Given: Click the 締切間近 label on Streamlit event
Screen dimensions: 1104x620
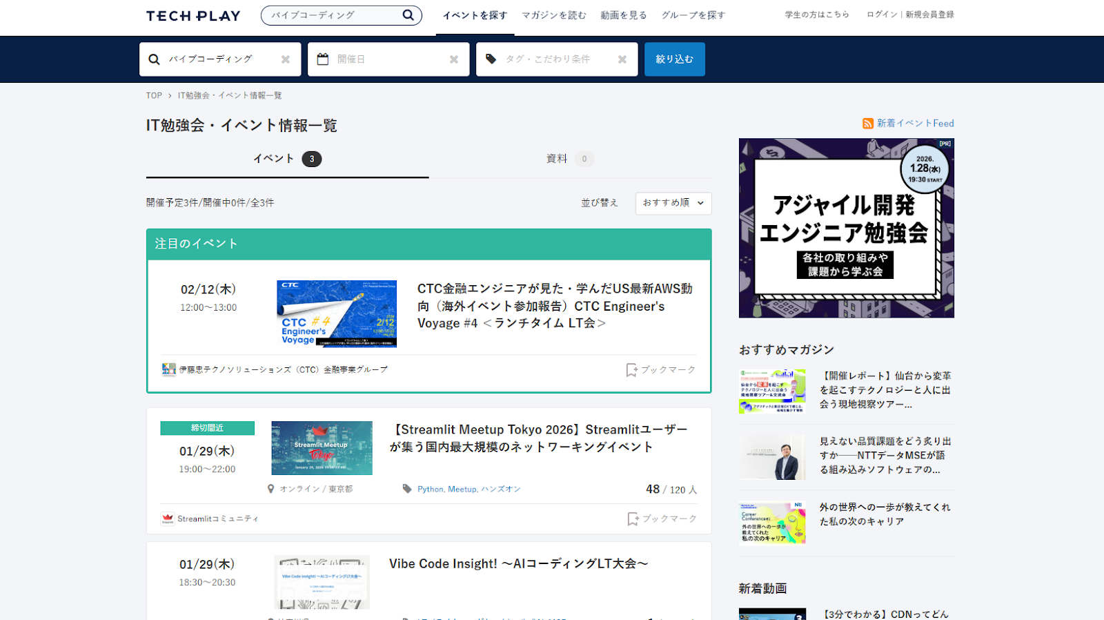Looking at the screenshot, I should (x=208, y=428).
